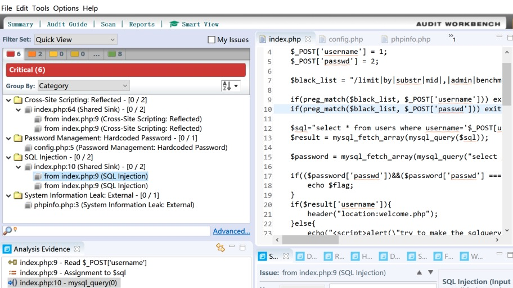Focus the issue search input field

point(113,231)
